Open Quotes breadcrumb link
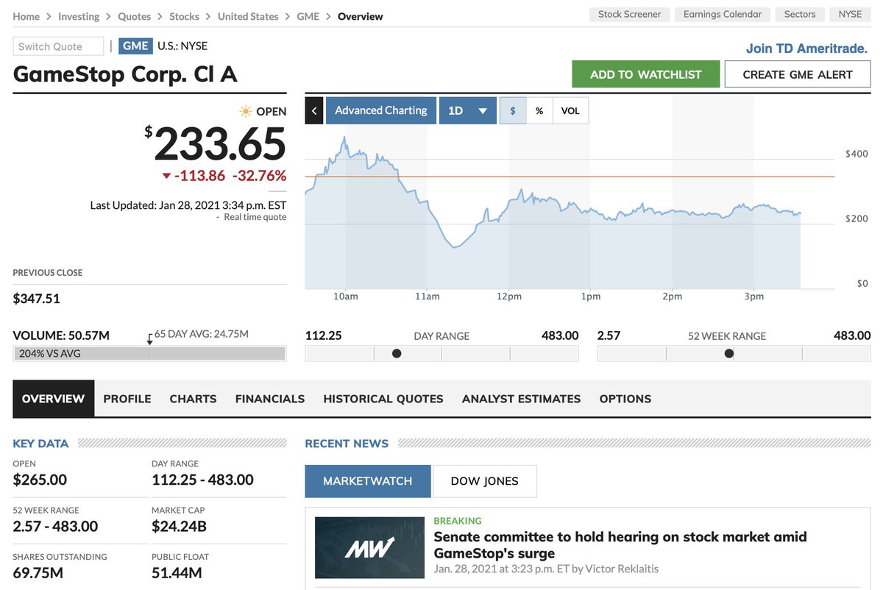The width and height of the screenshot is (883, 590). [134, 16]
